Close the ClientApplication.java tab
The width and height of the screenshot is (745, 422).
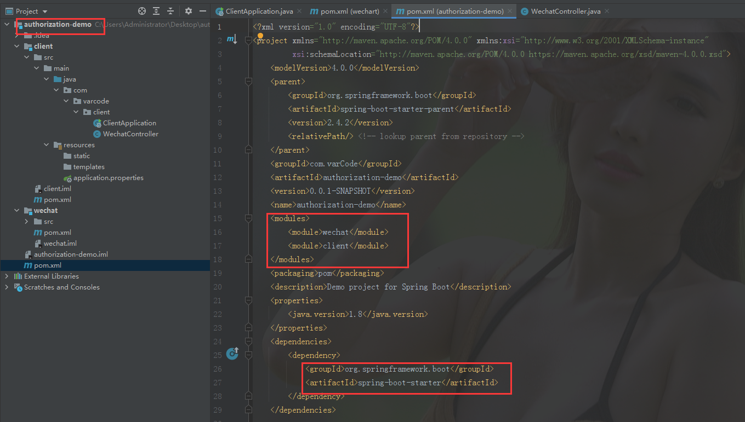click(299, 11)
